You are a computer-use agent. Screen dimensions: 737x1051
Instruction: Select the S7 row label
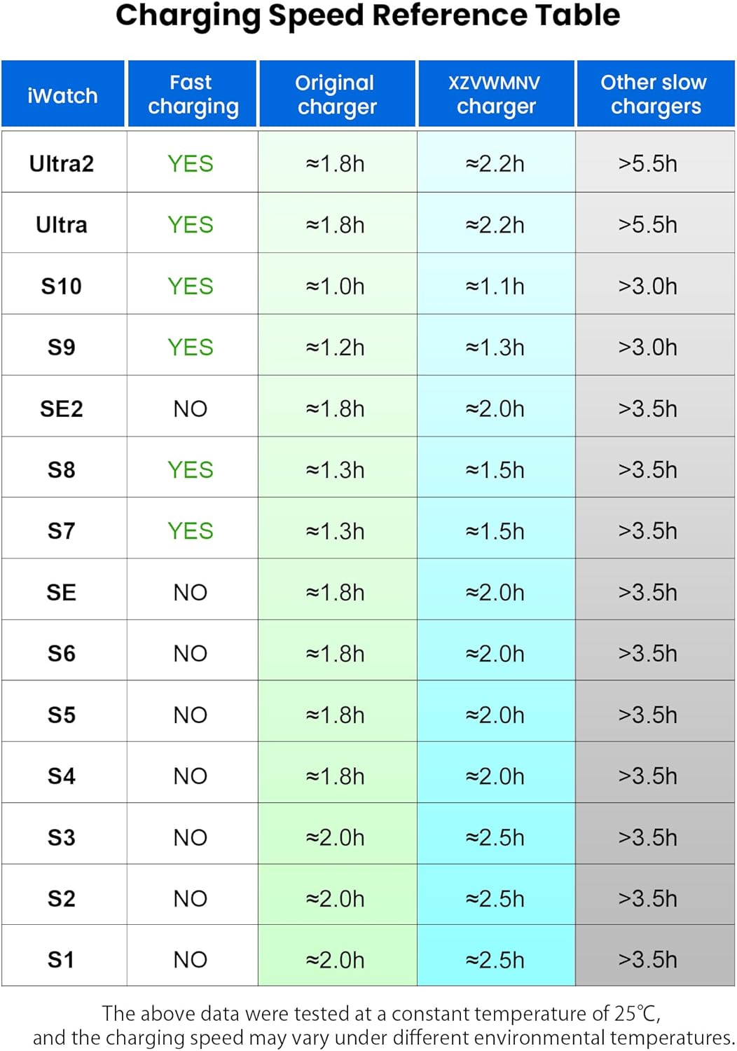pyautogui.click(x=62, y=531)
